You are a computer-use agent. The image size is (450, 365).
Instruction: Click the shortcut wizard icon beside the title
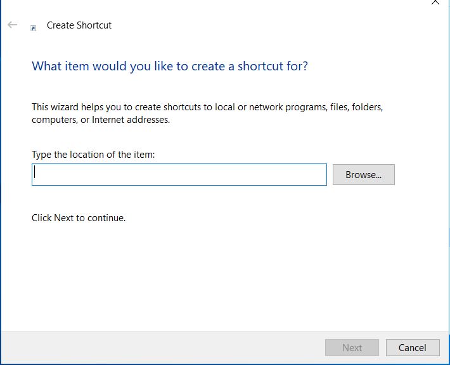(34, 27)
